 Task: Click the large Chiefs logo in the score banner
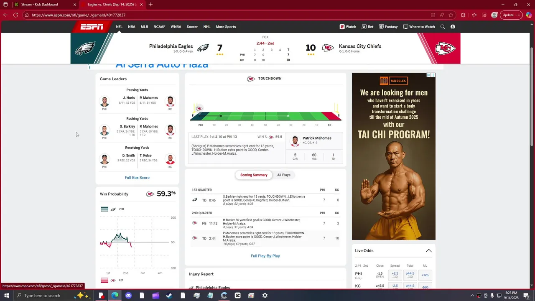[x=445, y=48]
